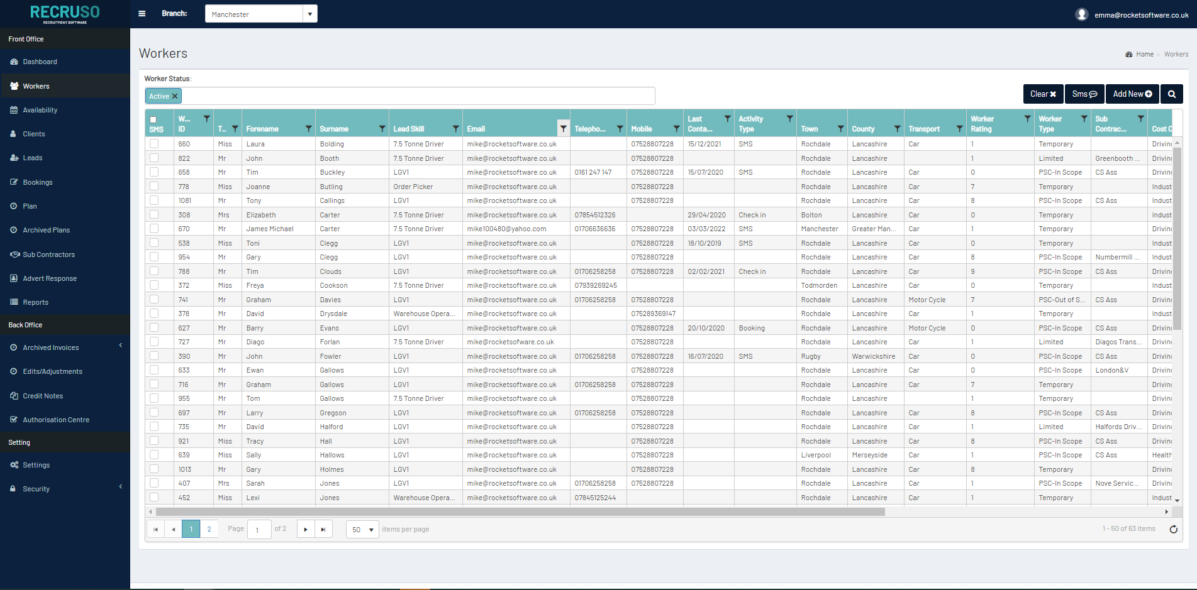1197x590 pixels.
Task: Open filter on Worker Type column
Action: tap(1084, 118)
